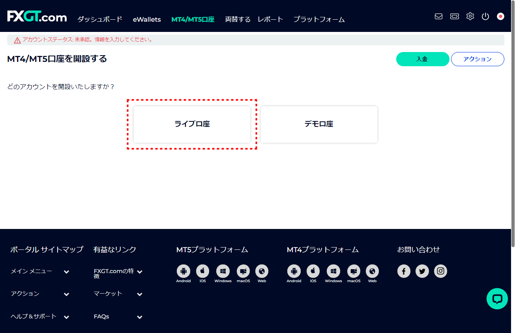
Task: Open プラットフォーム navigation item
Action: [x=319, y=19]
